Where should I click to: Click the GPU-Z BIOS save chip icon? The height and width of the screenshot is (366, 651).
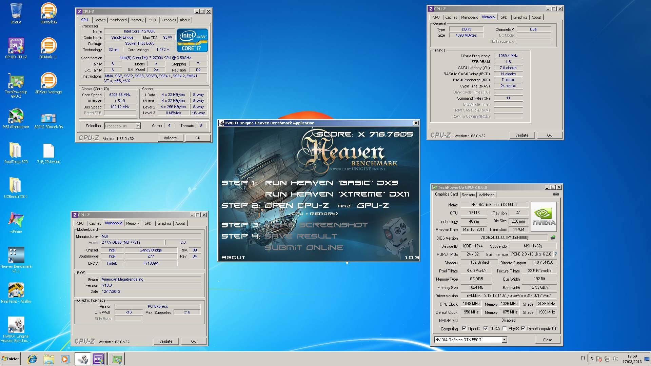(553, 238)
